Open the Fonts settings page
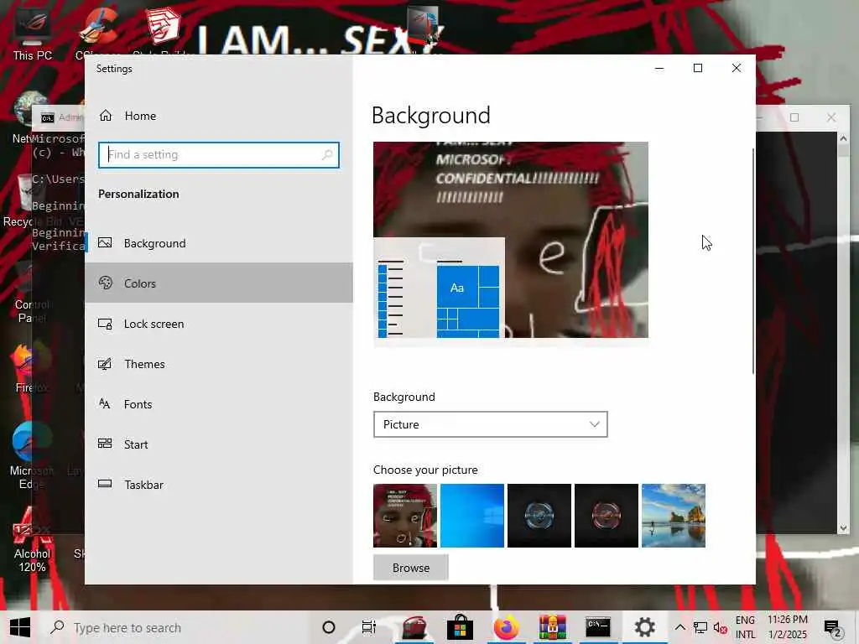The height and width of the screenshot is (644, 859). click(x=219, y=404)
